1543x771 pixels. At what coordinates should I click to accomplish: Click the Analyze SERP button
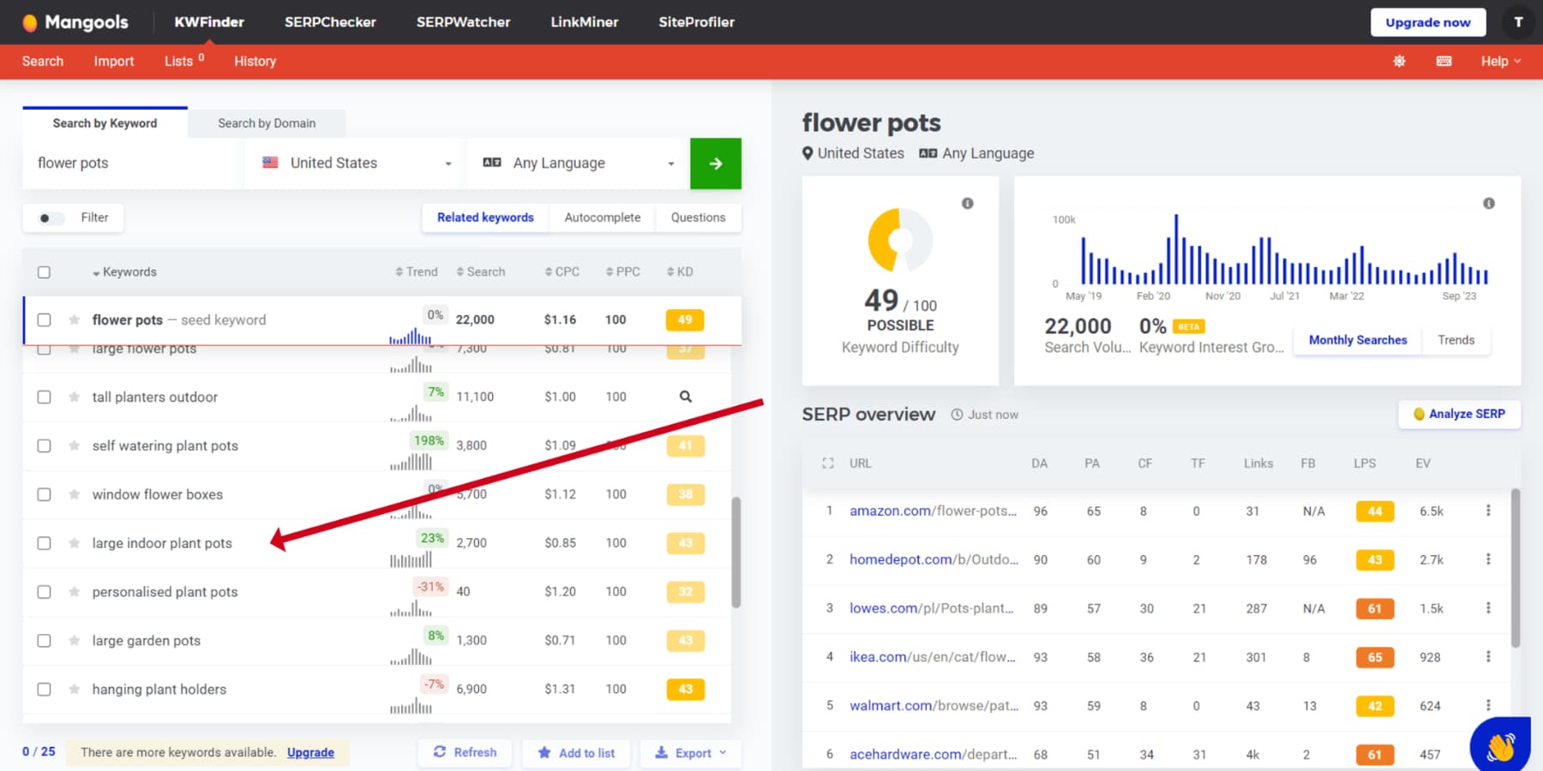(1458, 414)
